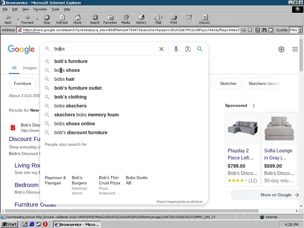Open the Tools menu

coord(55,9)
